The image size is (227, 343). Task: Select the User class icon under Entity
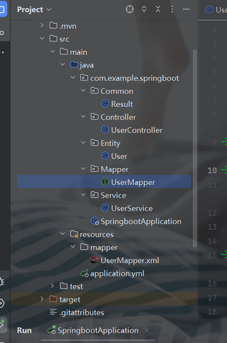105,156
